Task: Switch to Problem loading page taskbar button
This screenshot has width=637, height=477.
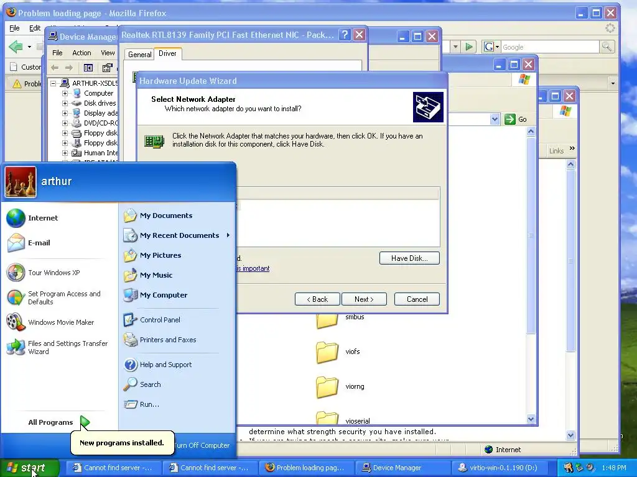Action: pyautogui.click(x=307, y=468)
